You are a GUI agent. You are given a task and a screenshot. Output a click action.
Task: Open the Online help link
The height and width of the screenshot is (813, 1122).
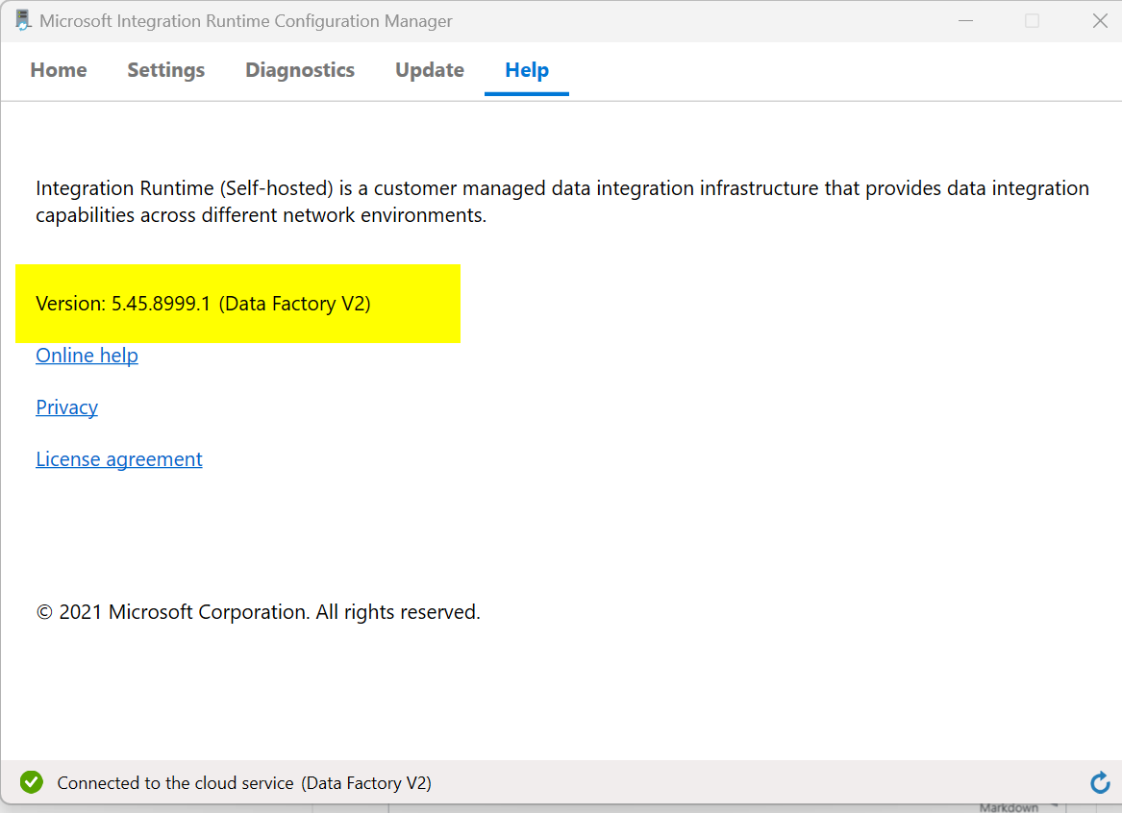(87, 356)
